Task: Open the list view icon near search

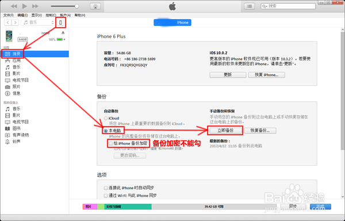Action: [x=250, y=6]
